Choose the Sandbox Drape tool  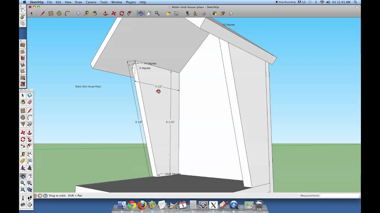pos(23,71)
